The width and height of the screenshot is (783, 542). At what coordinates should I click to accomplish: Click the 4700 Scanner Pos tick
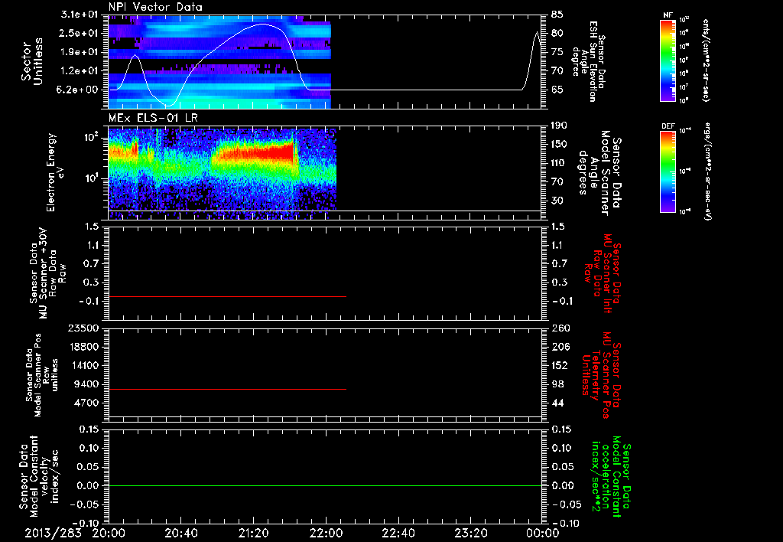[x=86, y=403]
